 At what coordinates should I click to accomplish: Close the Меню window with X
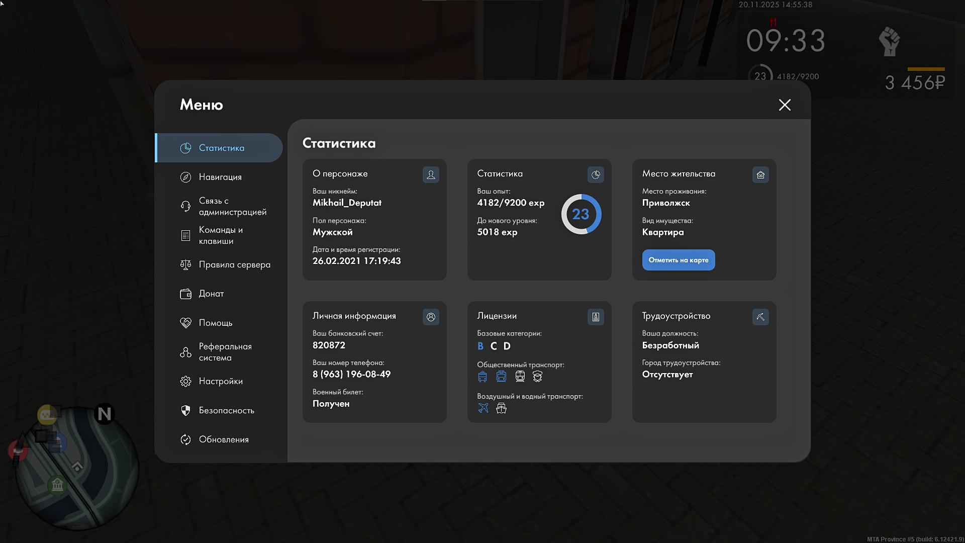coord(785,105)
